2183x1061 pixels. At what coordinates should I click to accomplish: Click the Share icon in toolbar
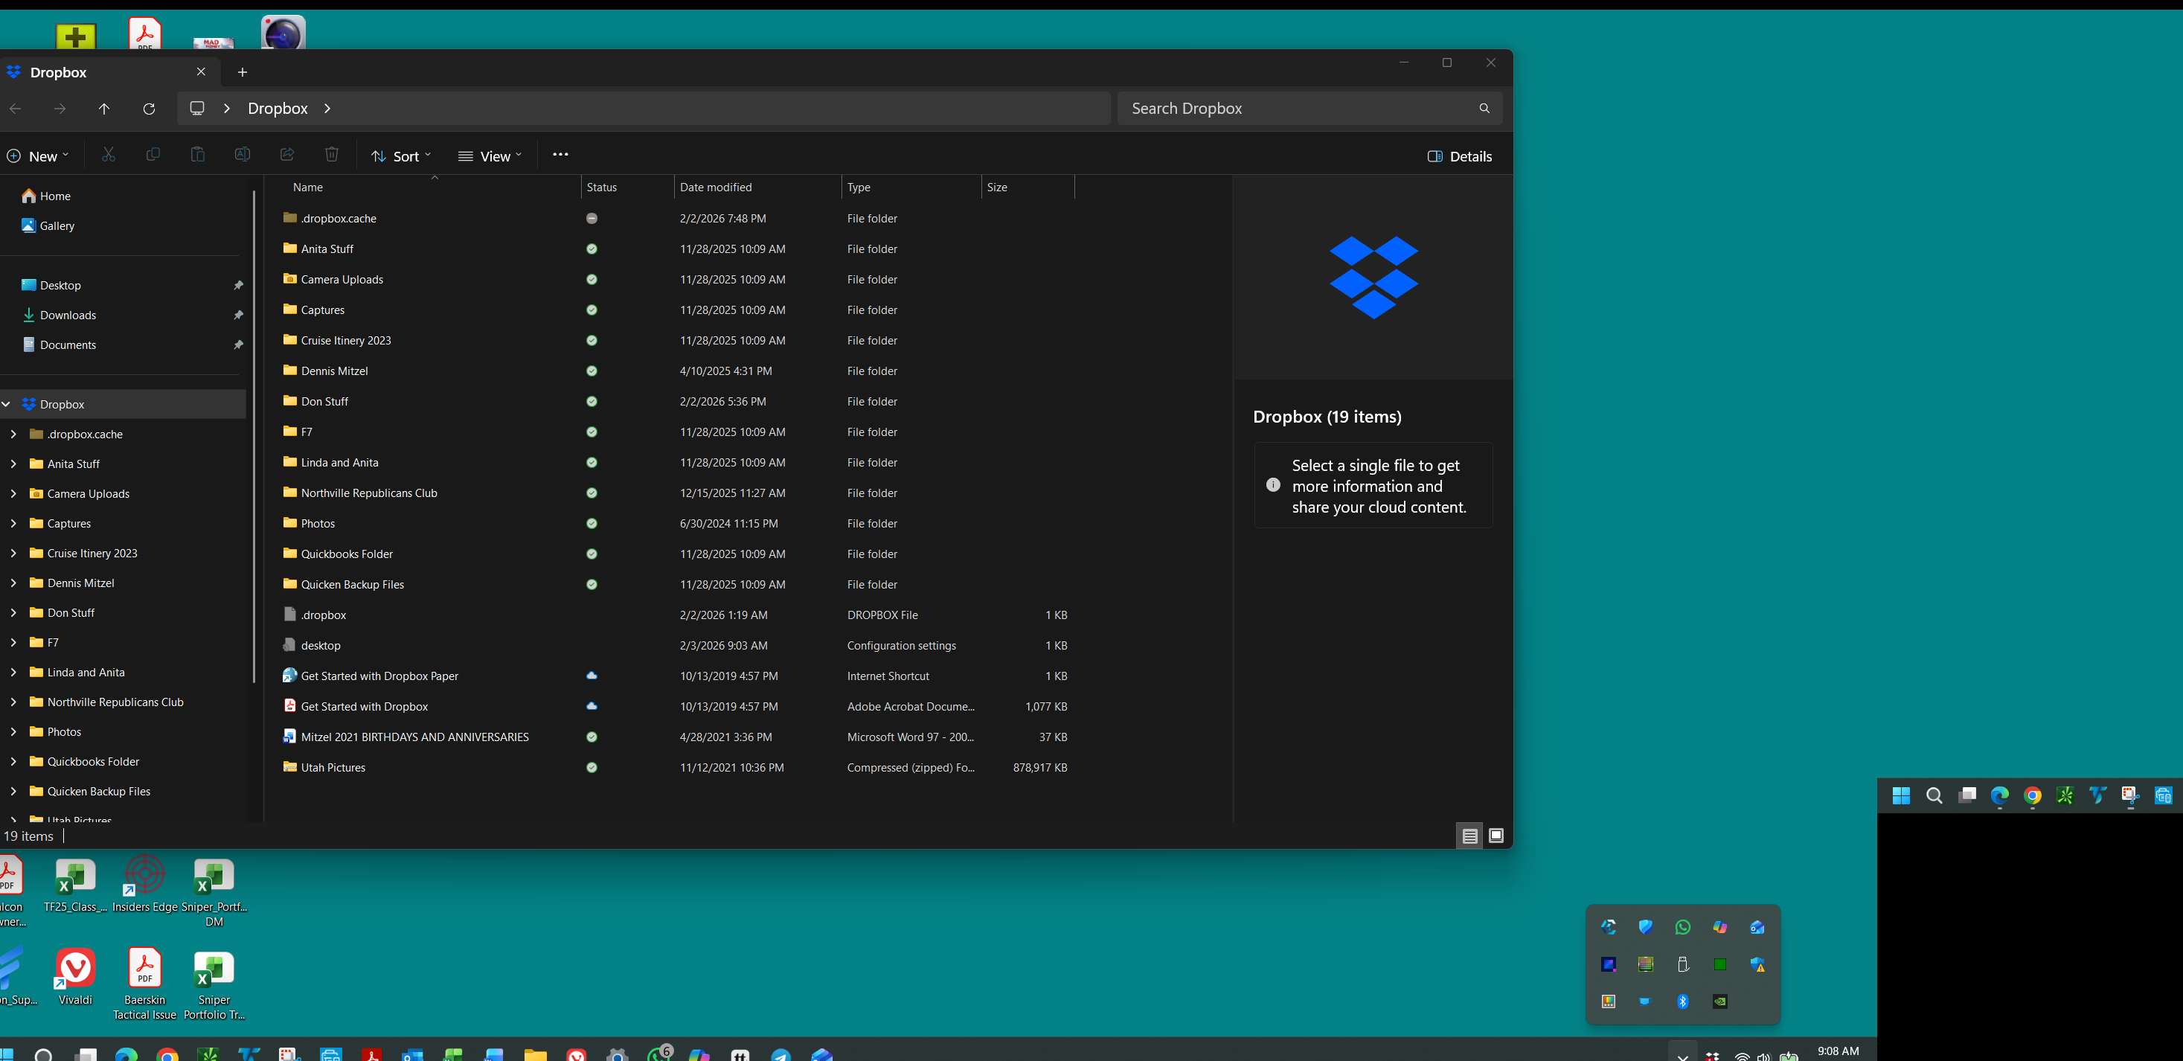tap(287, 154)
